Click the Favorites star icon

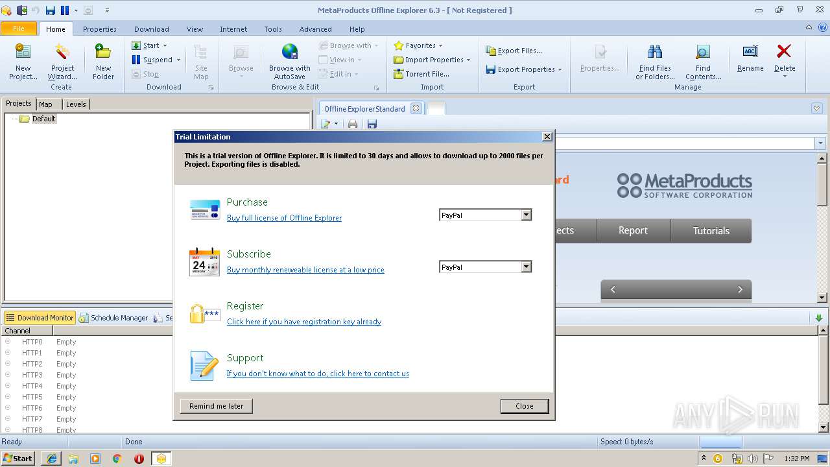399,45
